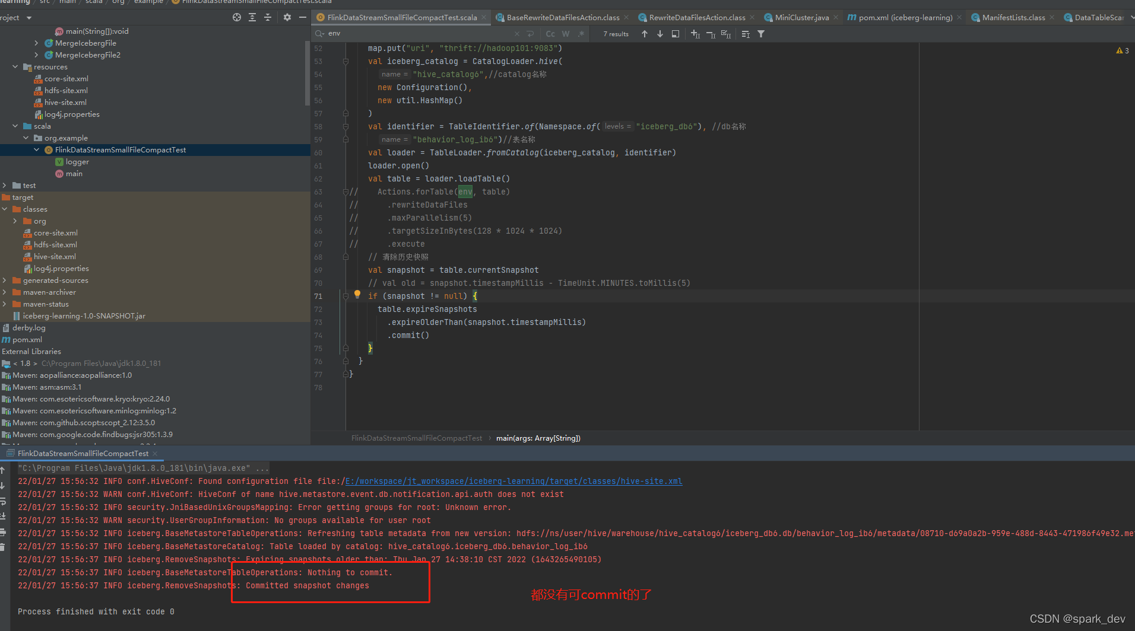Collapse the org.example package
This screenshot has width=1135, height=631.
(26, 138)
